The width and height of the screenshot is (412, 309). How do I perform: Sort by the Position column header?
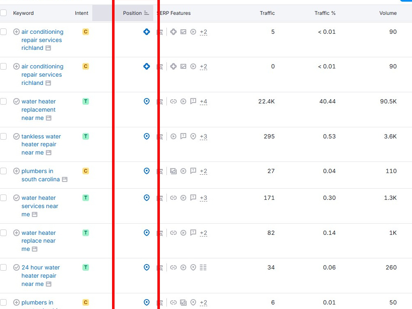click(x=136, y=13)
